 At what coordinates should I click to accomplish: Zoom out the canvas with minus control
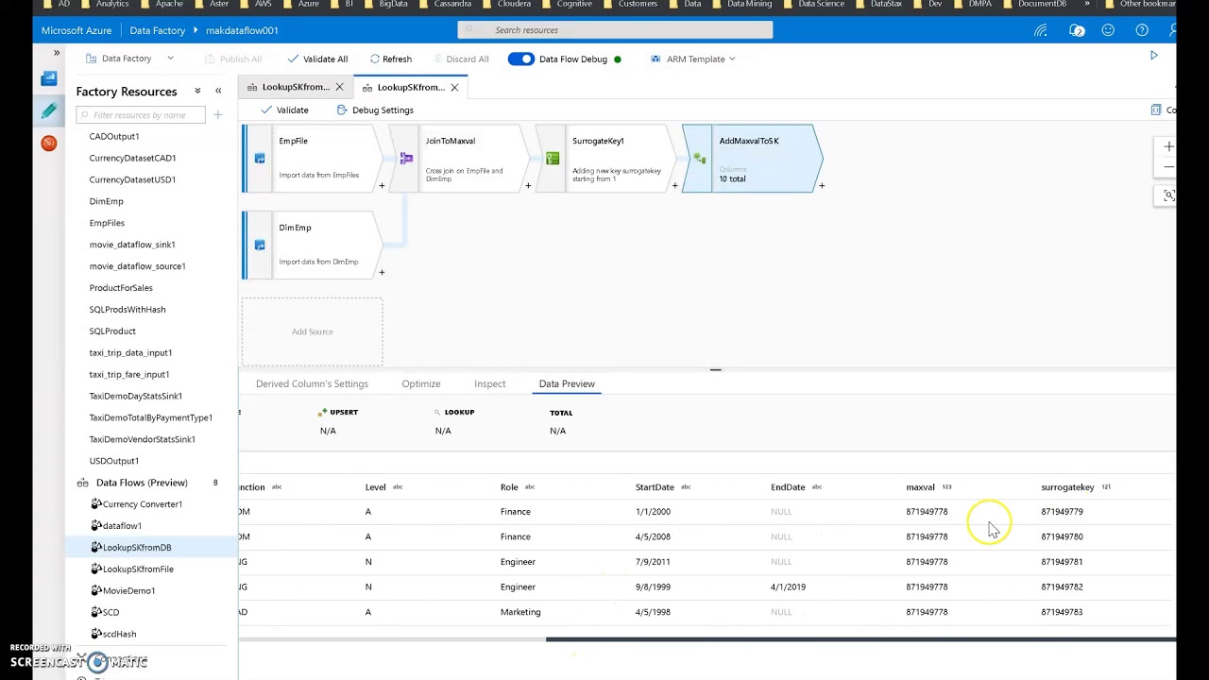click(1168, 167)
